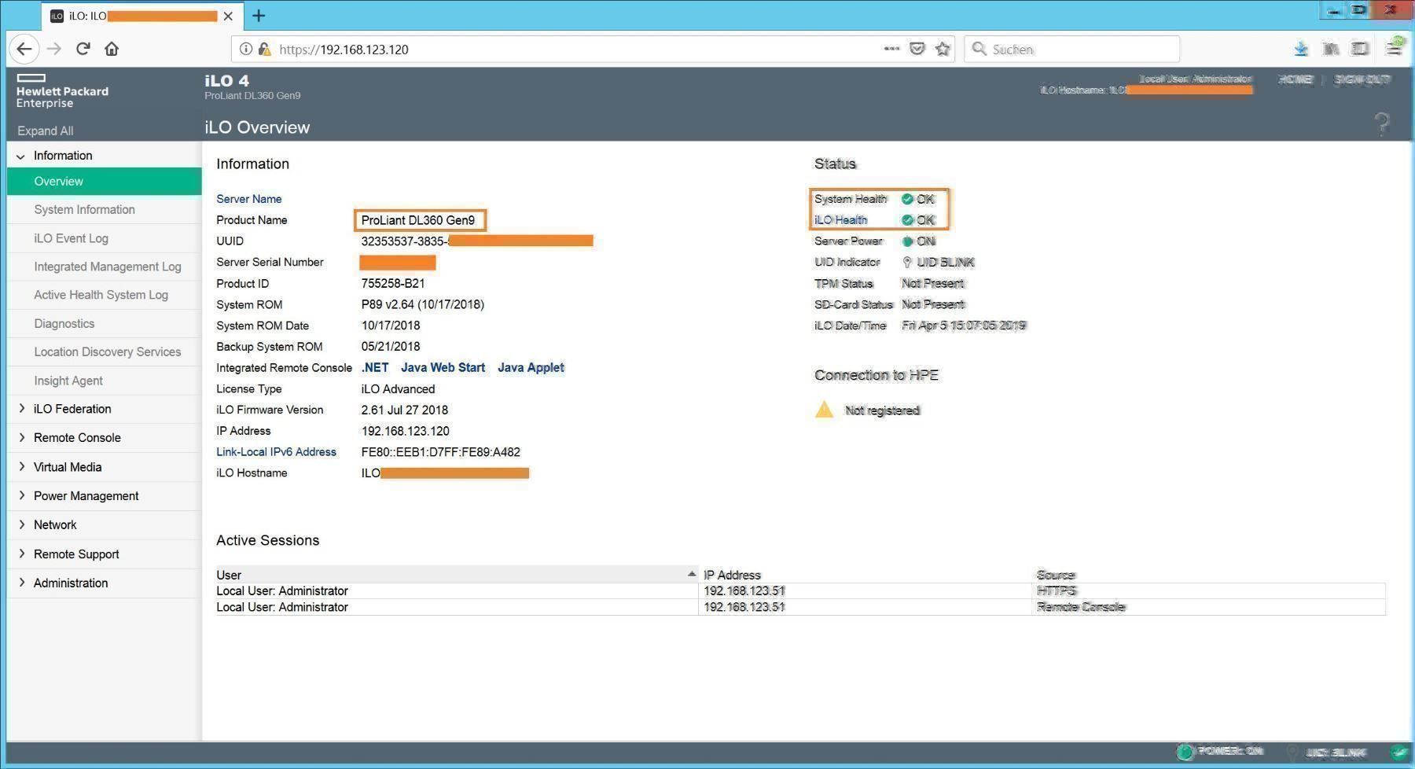Close the iLO browser tab

228,16
